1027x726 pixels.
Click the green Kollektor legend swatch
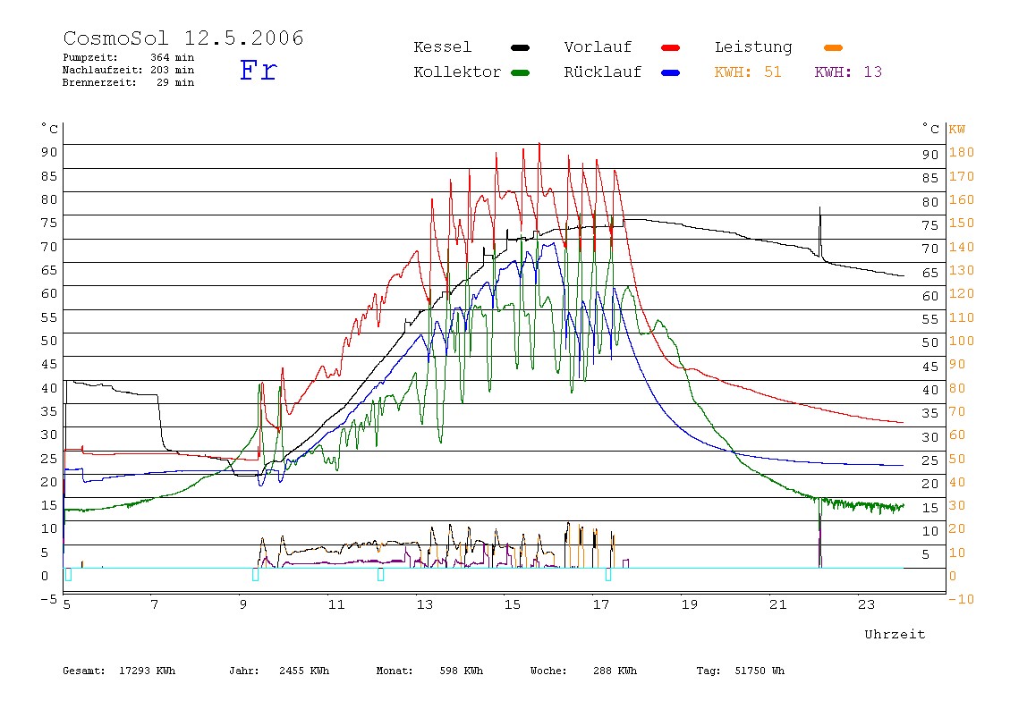click(520, 72)
